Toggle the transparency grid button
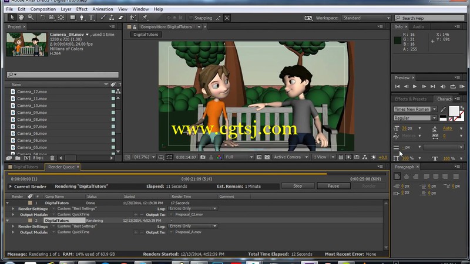This screenshot has height=264, width=470. [x=267, y=157]
